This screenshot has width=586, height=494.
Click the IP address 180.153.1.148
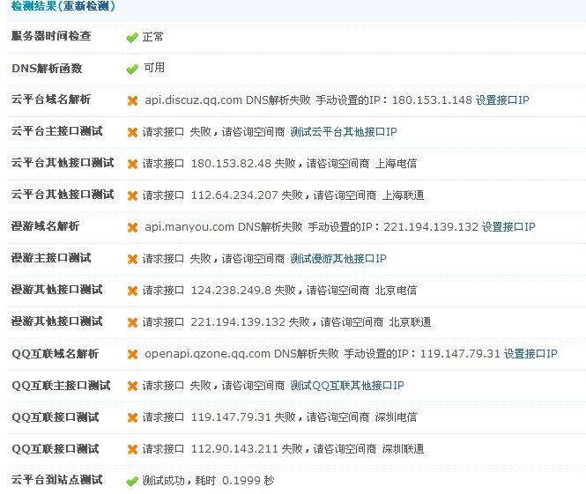click(432, 100)
